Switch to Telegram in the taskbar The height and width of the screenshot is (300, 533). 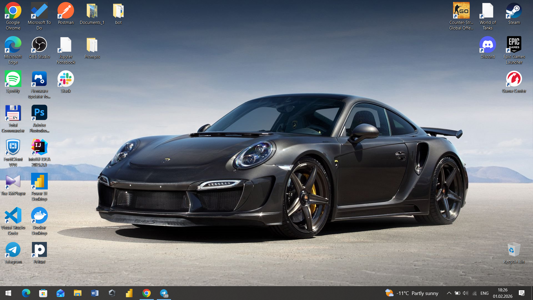[164, 293]
